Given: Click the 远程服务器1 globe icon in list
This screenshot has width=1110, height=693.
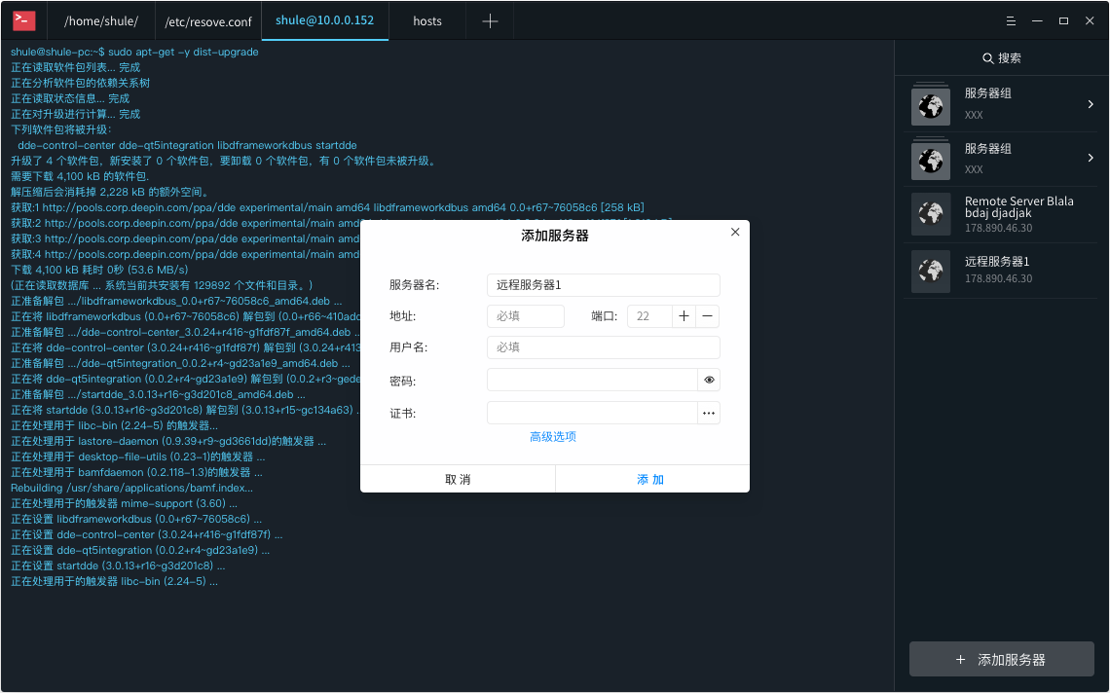Looking at the screenshot, I should [931, 271].
